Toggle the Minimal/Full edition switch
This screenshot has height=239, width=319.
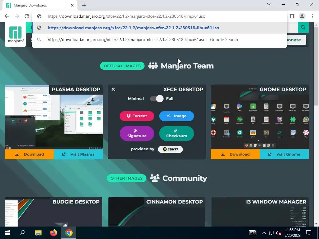pos(157,99)
